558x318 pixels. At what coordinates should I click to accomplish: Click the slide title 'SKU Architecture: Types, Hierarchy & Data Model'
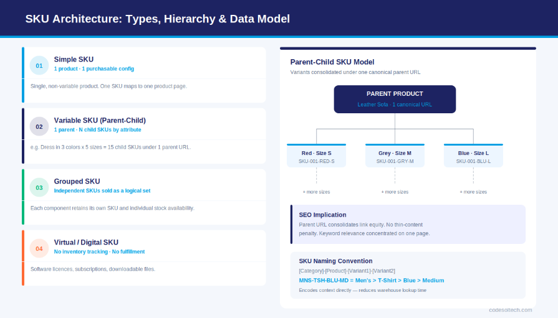(x=157, y=19)
